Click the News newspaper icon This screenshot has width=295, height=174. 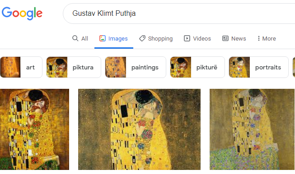tap(225, 38)
